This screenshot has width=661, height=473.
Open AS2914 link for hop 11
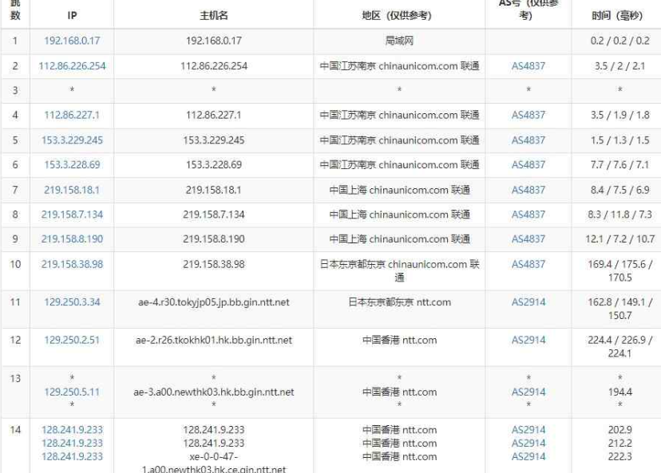pos(528,302)
